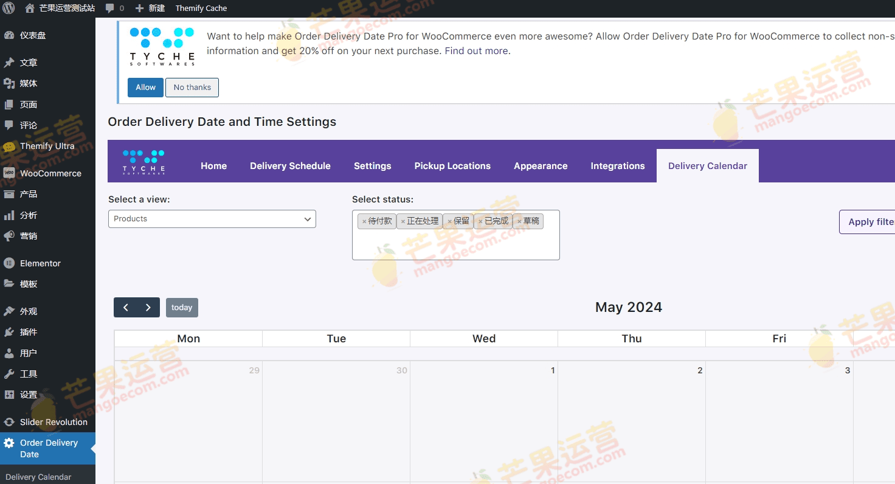Click the 媒体 media icon

click(x=9, y=83)
